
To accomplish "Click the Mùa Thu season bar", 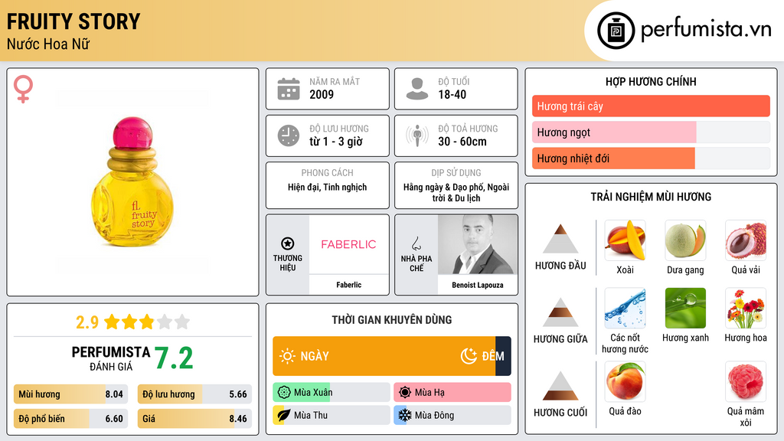I will [331, 416].
